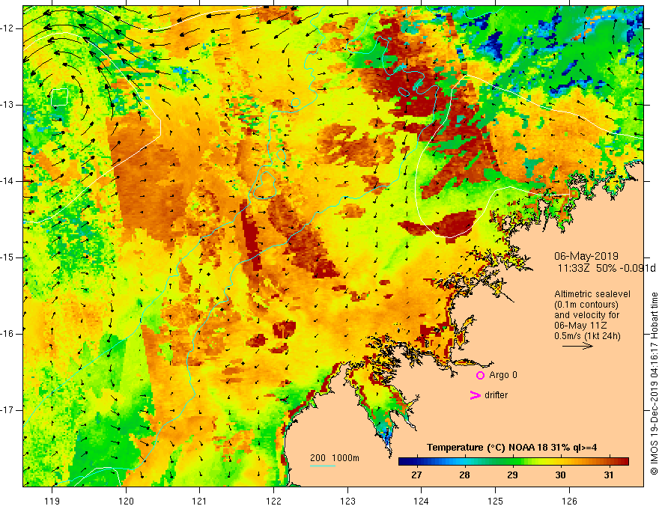Click the longitude 125 axis label
Viewport: 659px width, 509px height.
pyautogui.click(x=496, y=501)
